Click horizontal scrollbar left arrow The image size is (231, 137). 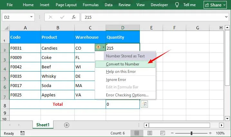click(x=146, y=125)
